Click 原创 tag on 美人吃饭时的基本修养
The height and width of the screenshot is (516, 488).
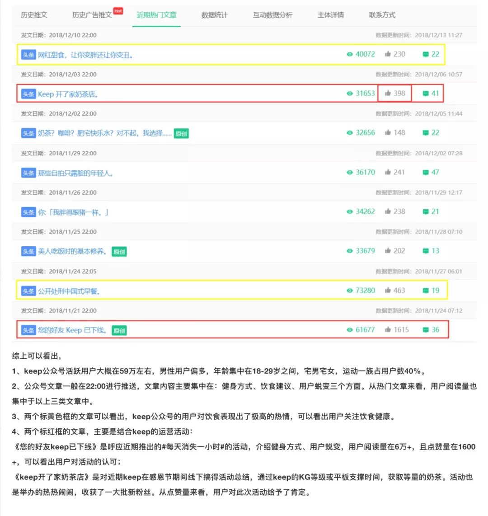(119, 252)
